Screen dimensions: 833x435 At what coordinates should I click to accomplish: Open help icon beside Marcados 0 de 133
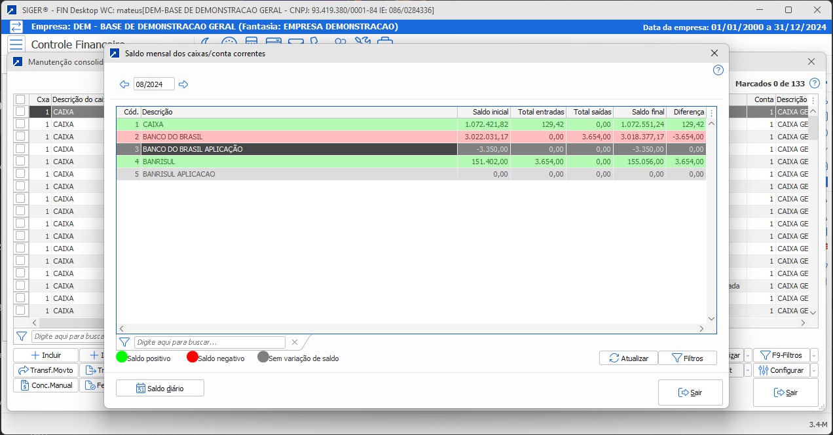pyautogui.click(x=815, y=84)
